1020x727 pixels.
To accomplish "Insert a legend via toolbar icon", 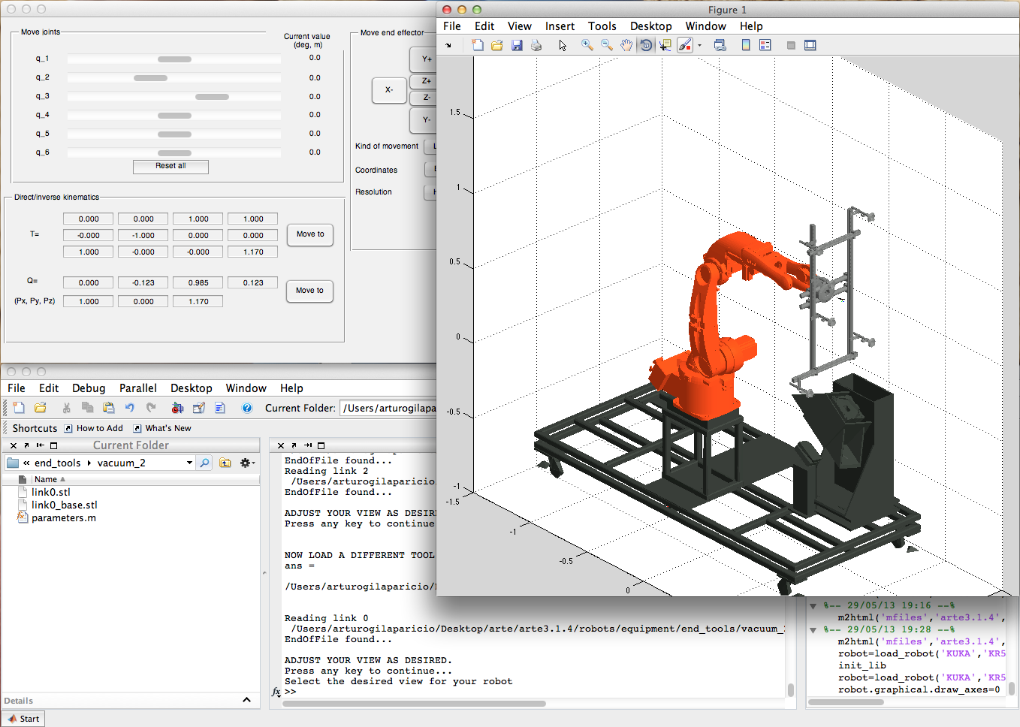I will point(765,45).
